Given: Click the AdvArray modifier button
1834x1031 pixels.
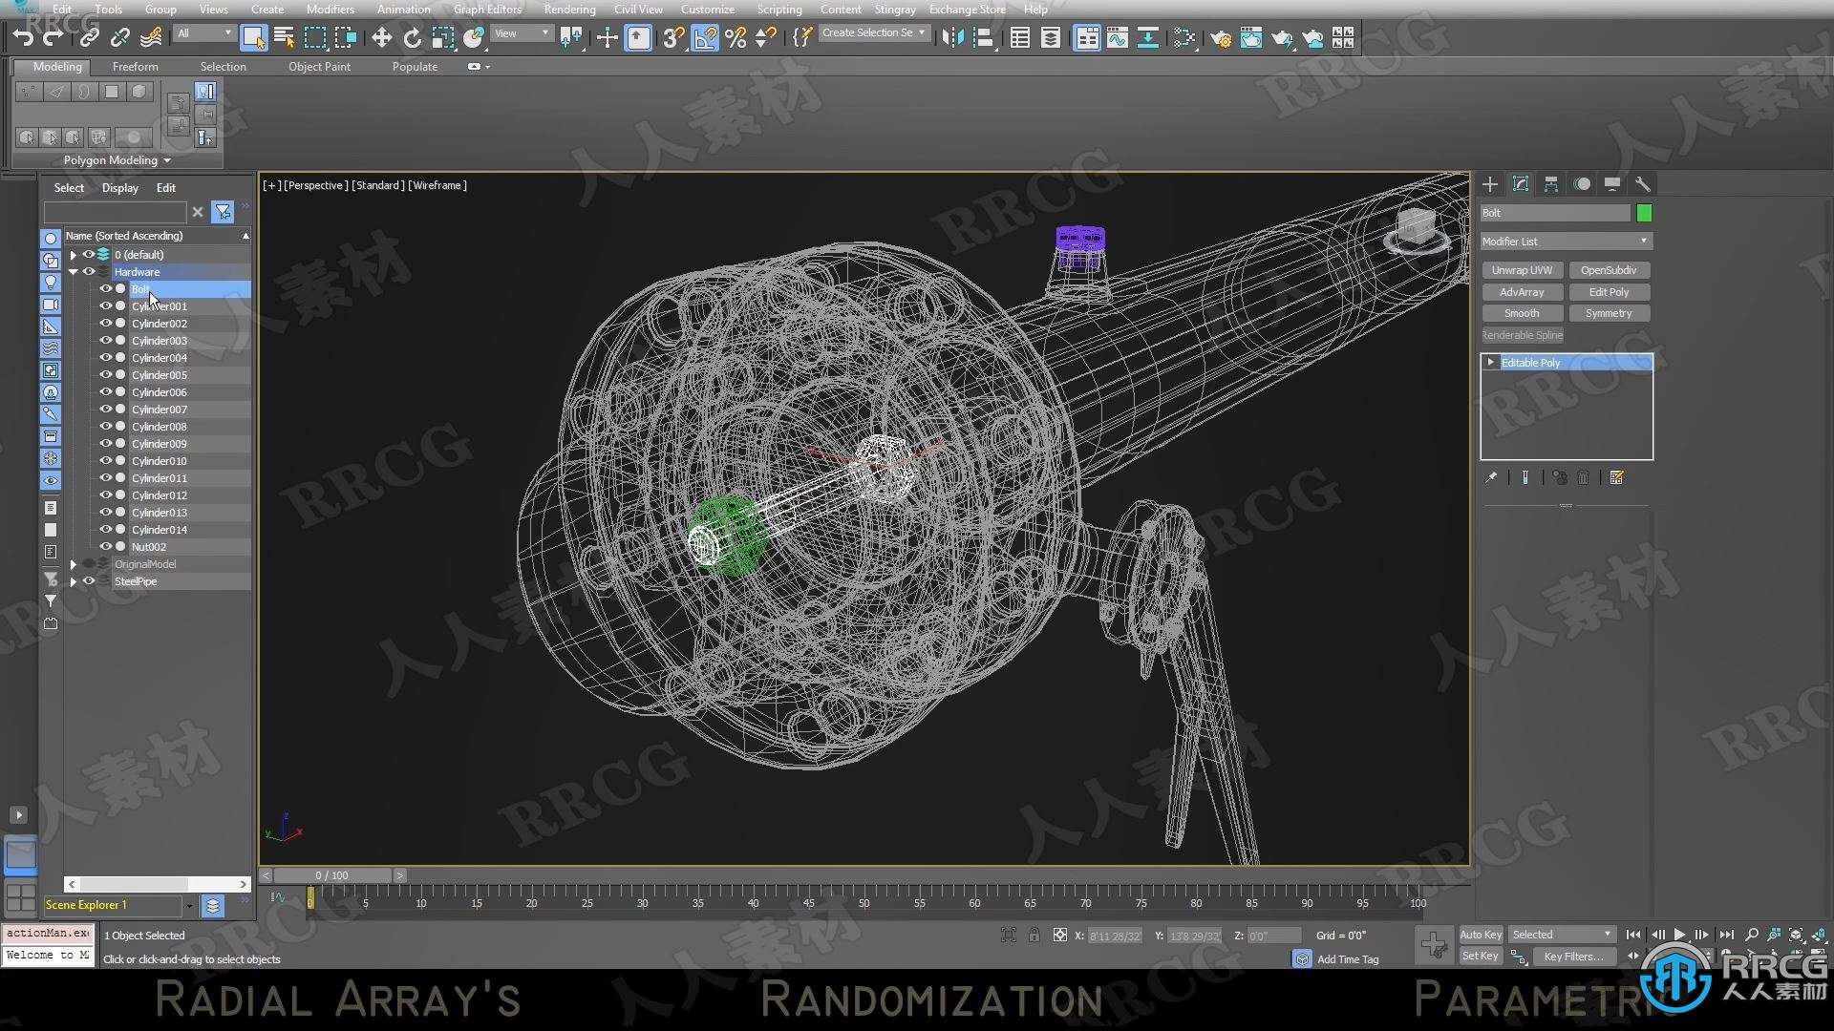Looking at the screenshot, I should tap(1523, 291).
